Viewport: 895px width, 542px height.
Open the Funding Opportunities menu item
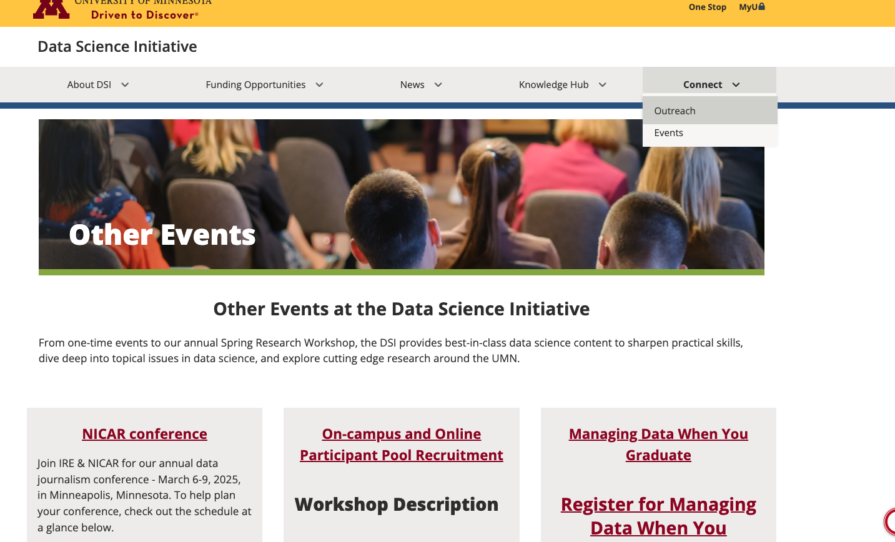click(255, 85)
